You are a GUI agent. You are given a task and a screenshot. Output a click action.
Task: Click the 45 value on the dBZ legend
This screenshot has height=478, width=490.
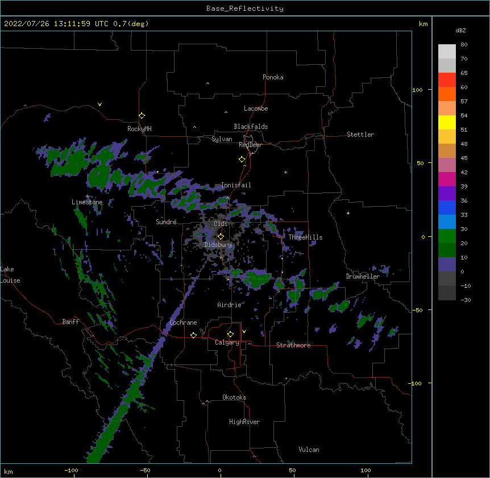pos(464,158)
